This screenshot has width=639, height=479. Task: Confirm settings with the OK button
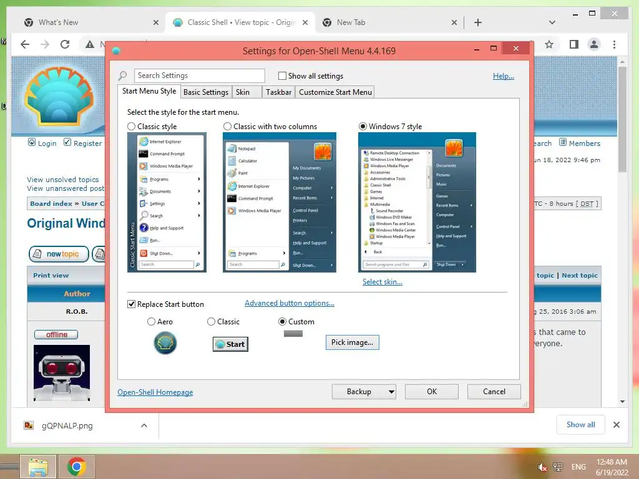[x=432, y=392]
